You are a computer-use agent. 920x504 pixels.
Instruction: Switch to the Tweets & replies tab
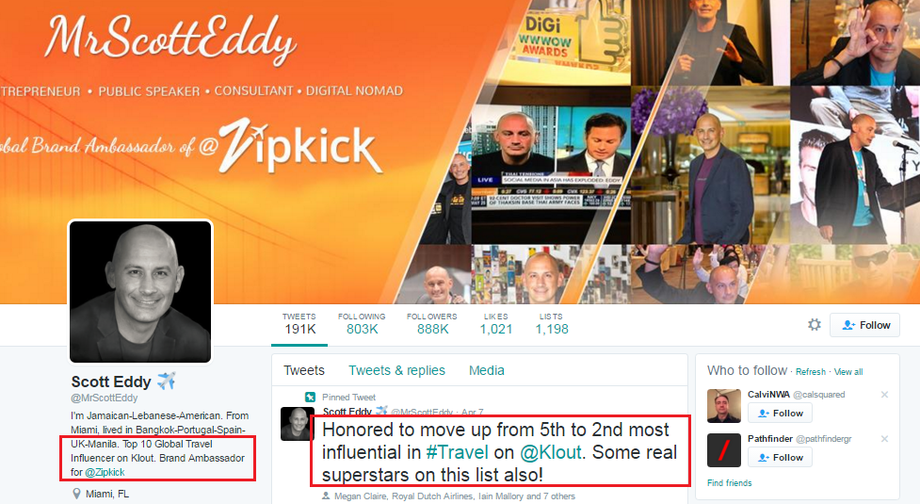coord(396,370)
